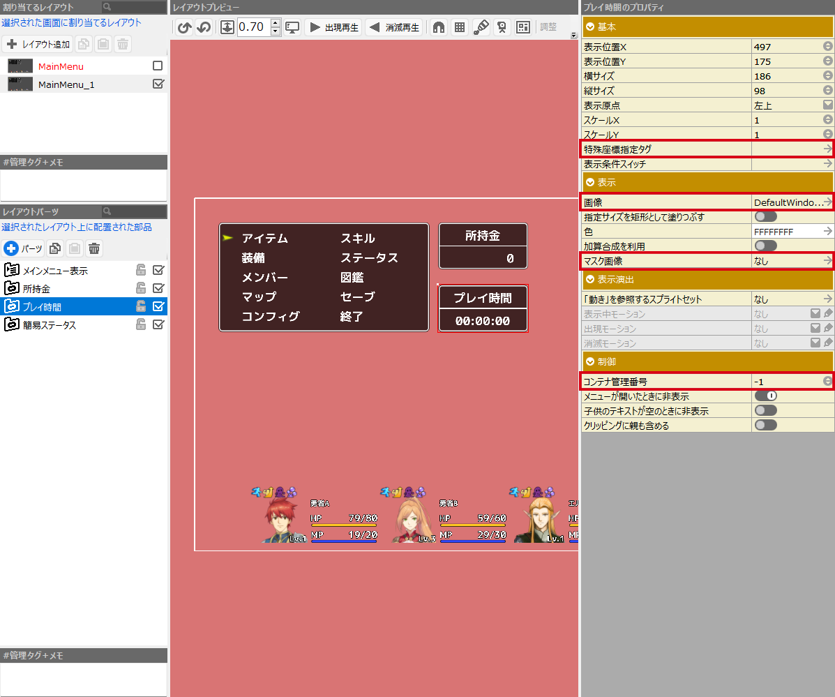
Task: Toggle 加算合成を利用 switch
Action: 765,246
